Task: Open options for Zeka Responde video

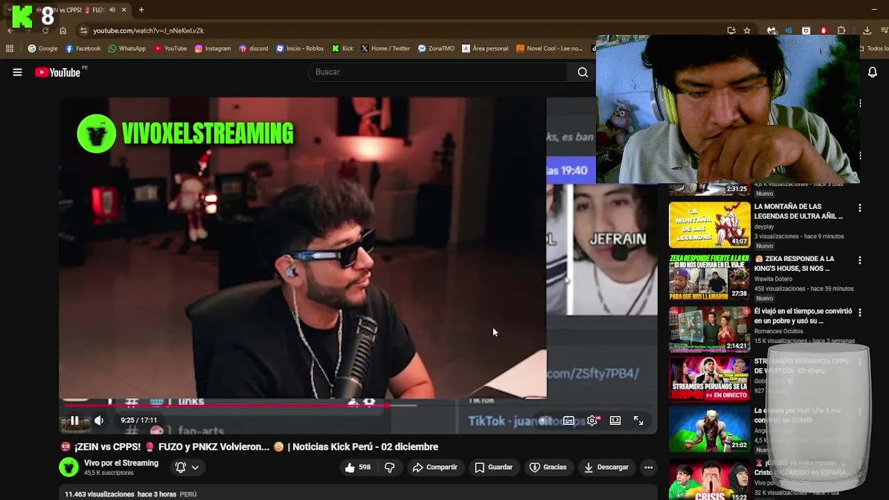Action: click(860, 260)
